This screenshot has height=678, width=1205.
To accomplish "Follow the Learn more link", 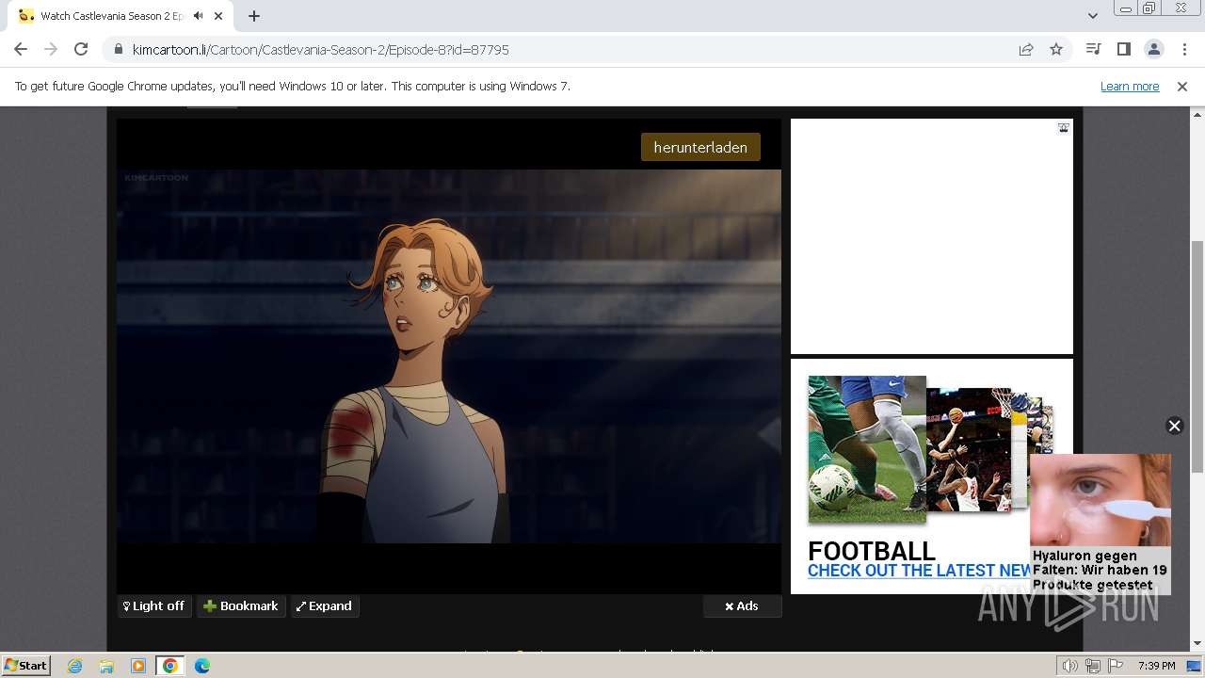I will point(1130,86).
